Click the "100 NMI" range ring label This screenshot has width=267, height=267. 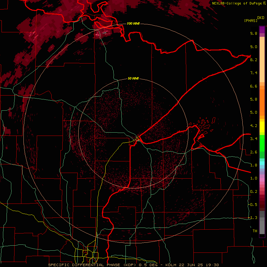[x=133, y=23]
